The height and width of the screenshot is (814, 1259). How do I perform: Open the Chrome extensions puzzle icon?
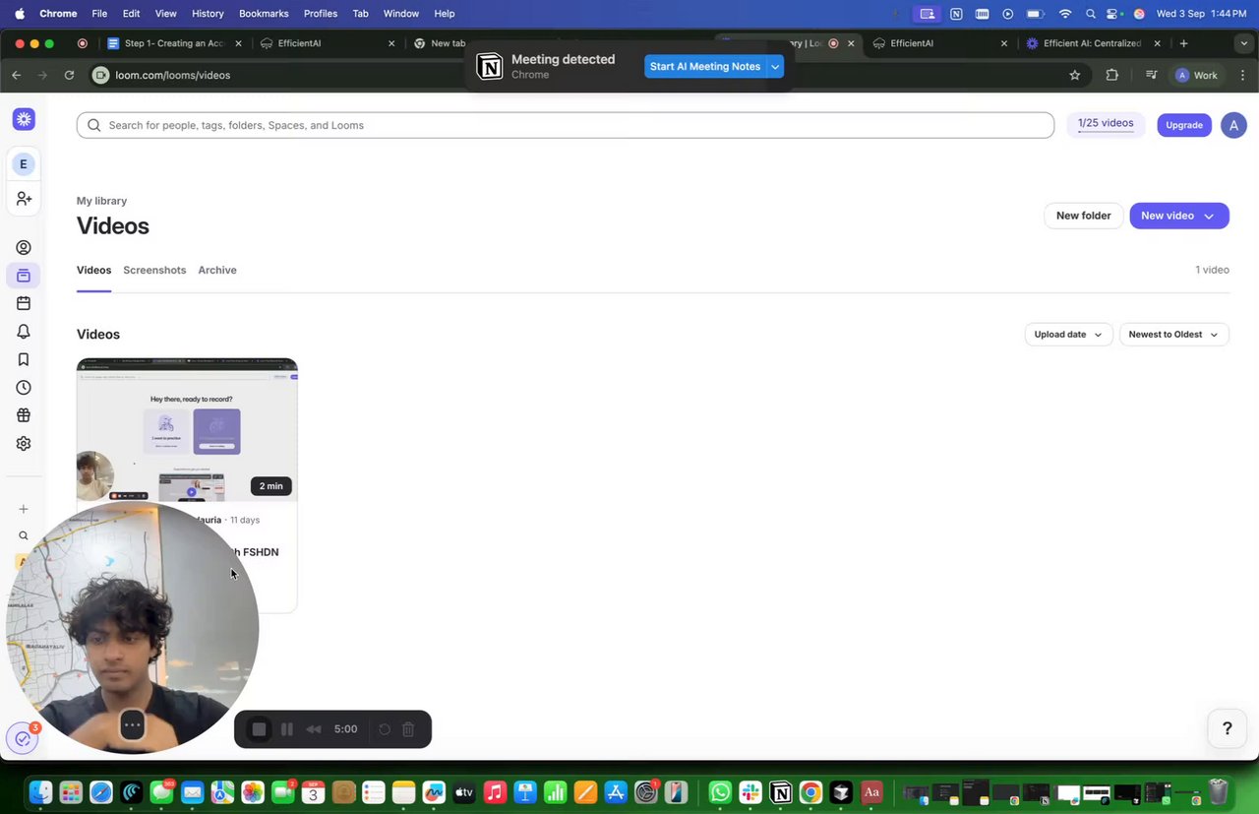[1112, 75]
